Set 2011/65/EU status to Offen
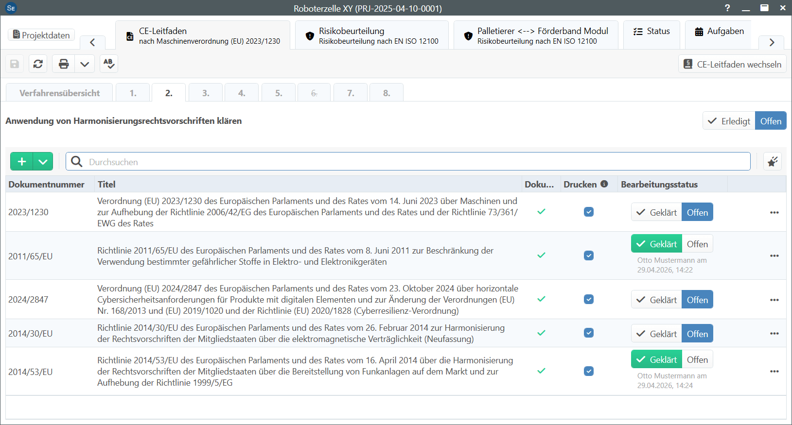The height and width of the screenshot is (425, 792). pos(697,244)
